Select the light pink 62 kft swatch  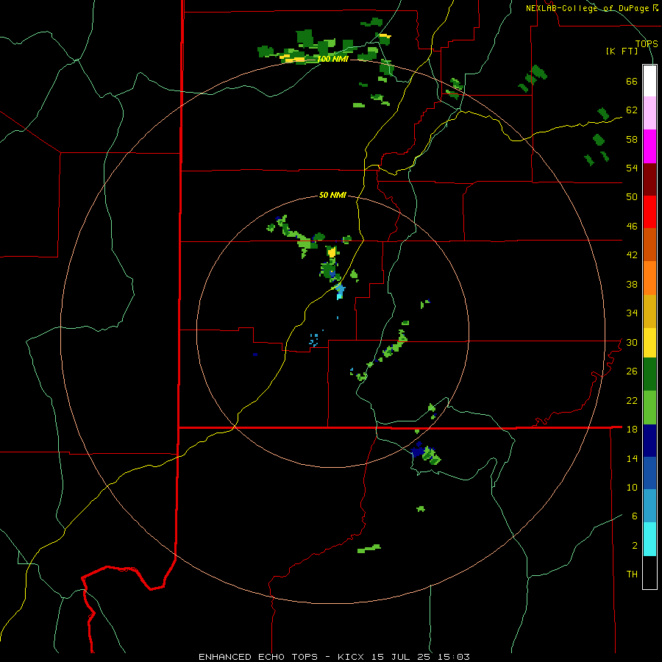point(649,113)
